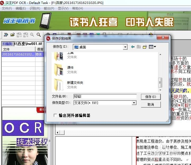The width and height of the screenshot is (191, 165).
Task: Click into the 文件名 input field
Action: [x=105, y=97]
